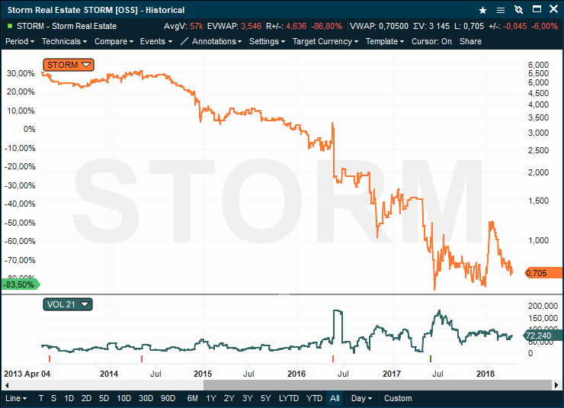Click the Share button
The image size is (564, 408).
click(x=470, y=41)
